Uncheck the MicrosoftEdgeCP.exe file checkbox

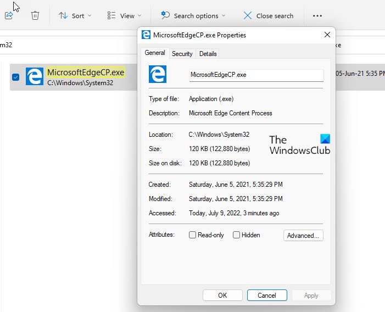(x=15, y=77)
